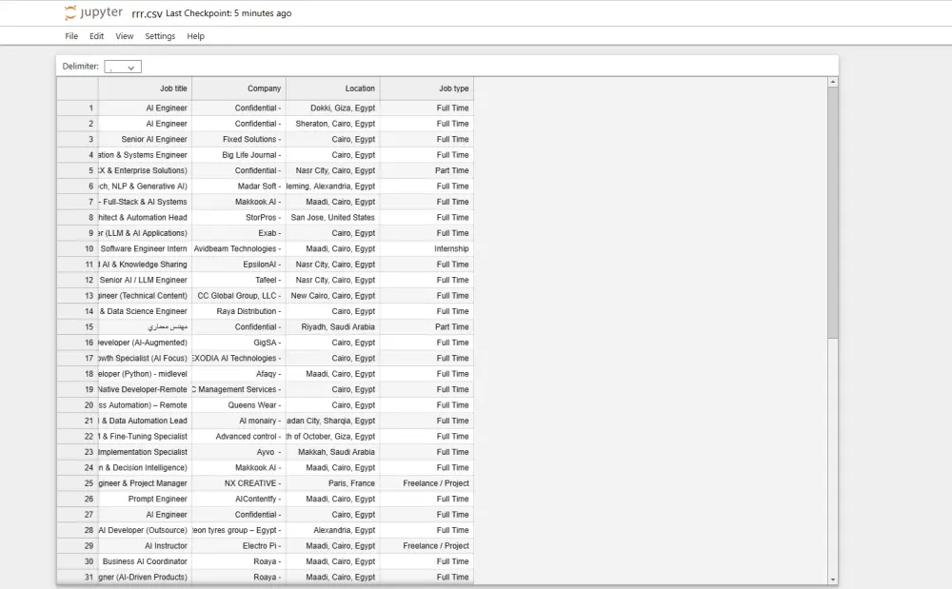This screenshot has height=589, width=952.
Task: Click the 'Software Engineer Intern' cell
Action: coord(145,248)
